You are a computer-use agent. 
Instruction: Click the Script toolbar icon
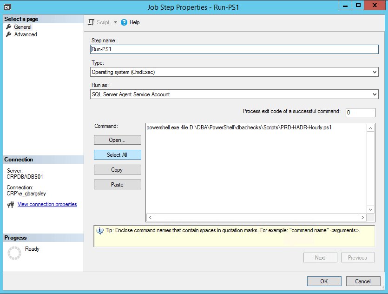[x=91, y=22]
